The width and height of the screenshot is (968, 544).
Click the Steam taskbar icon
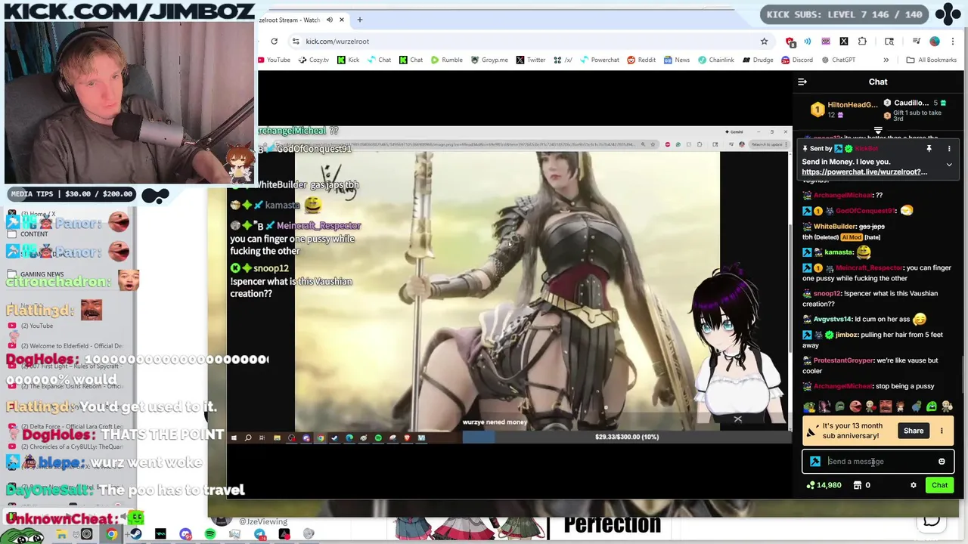click(135, 534)
